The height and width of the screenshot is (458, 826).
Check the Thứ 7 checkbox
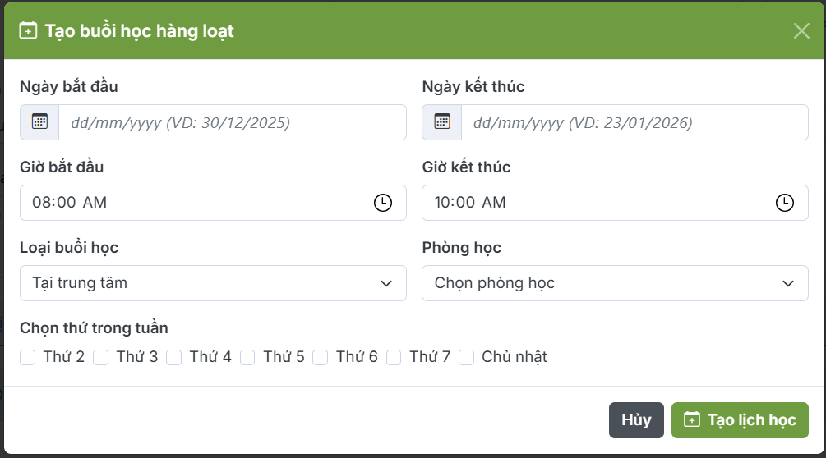tap(394, 357)
